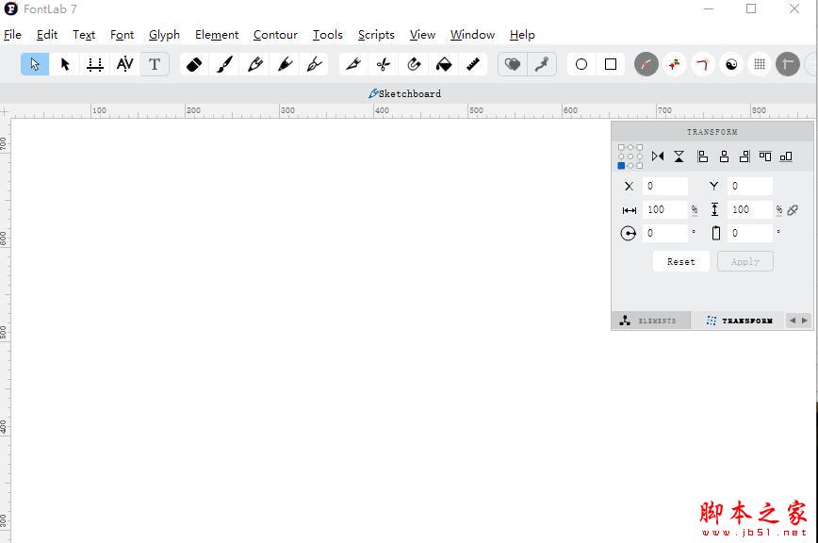818x543 pixels.
Task: Align horizontal centers in Transform panel
Action: point(724,156)
